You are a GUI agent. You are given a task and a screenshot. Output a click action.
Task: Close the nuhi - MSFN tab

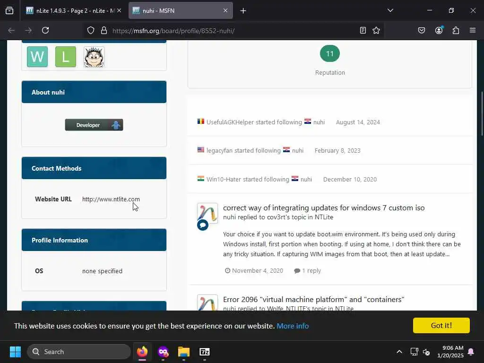coord(225,10)
